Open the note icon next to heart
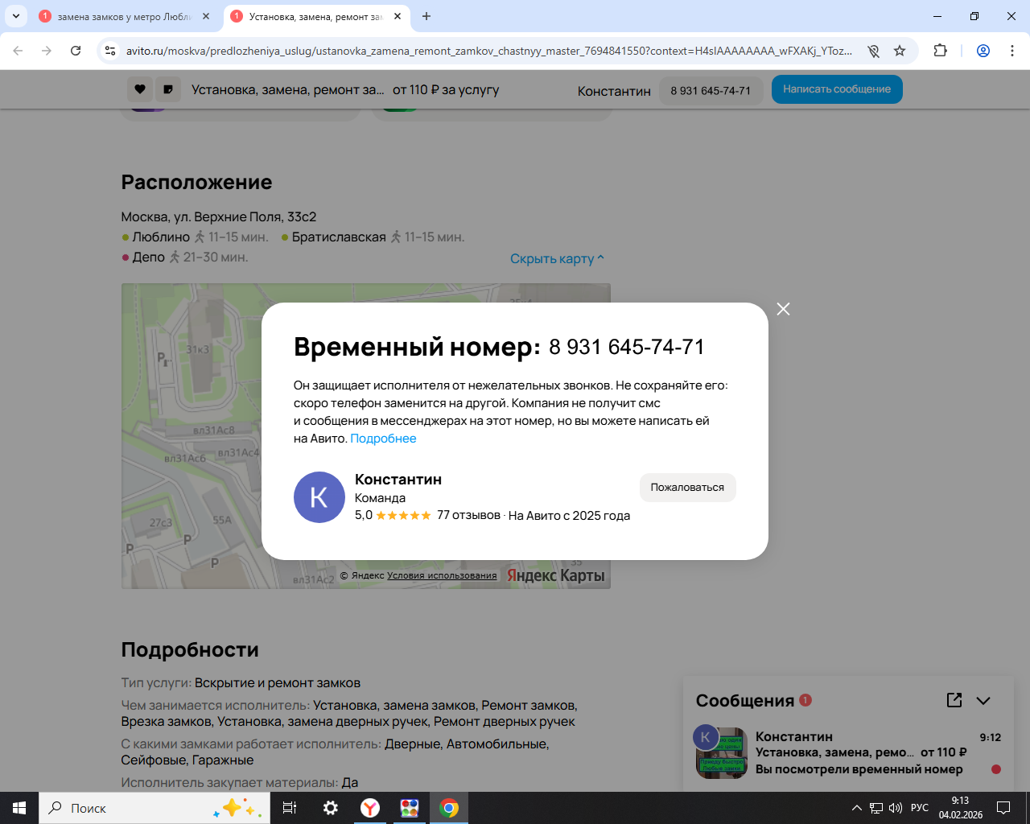 click(x=168, y=89)
